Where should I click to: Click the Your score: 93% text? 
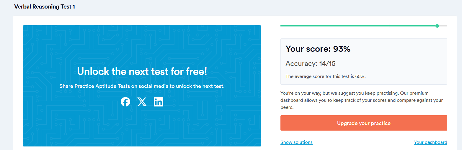[318, 49]
